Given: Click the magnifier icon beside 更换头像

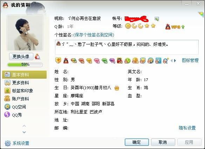Looking at the screenshot, I should coord(37,57).
